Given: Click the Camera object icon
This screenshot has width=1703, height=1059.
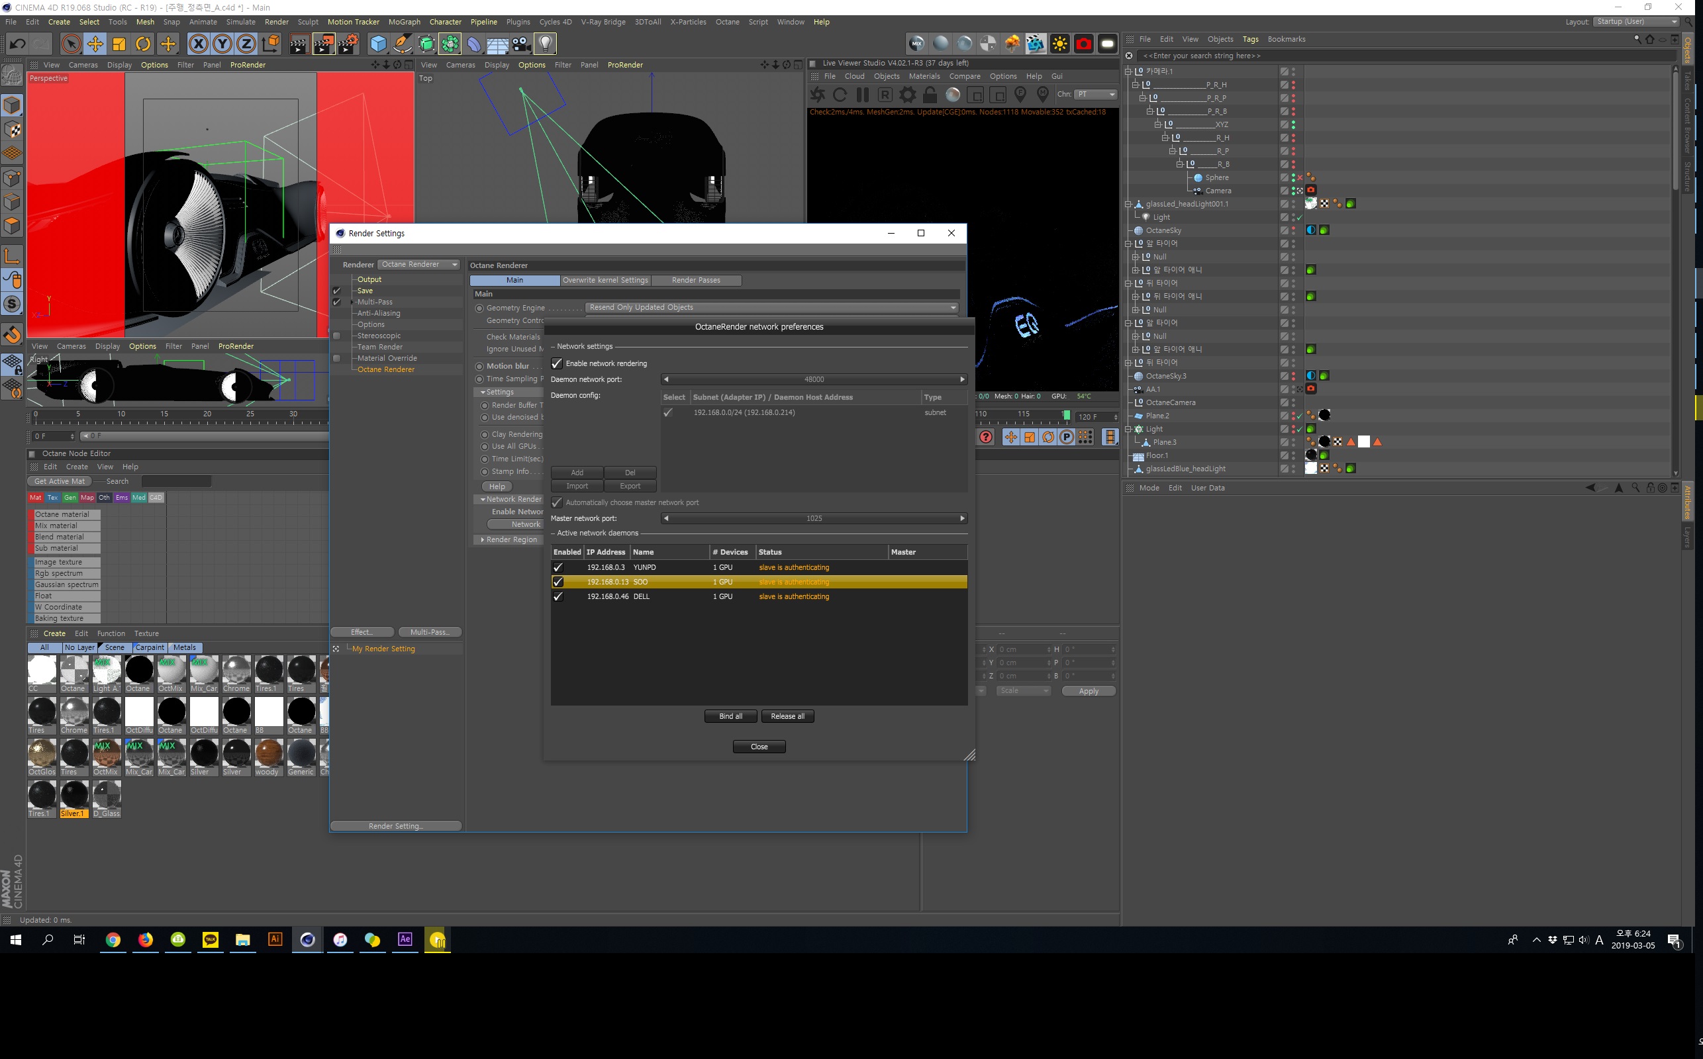Looking at the screenshot, I should tap(521, 44).
